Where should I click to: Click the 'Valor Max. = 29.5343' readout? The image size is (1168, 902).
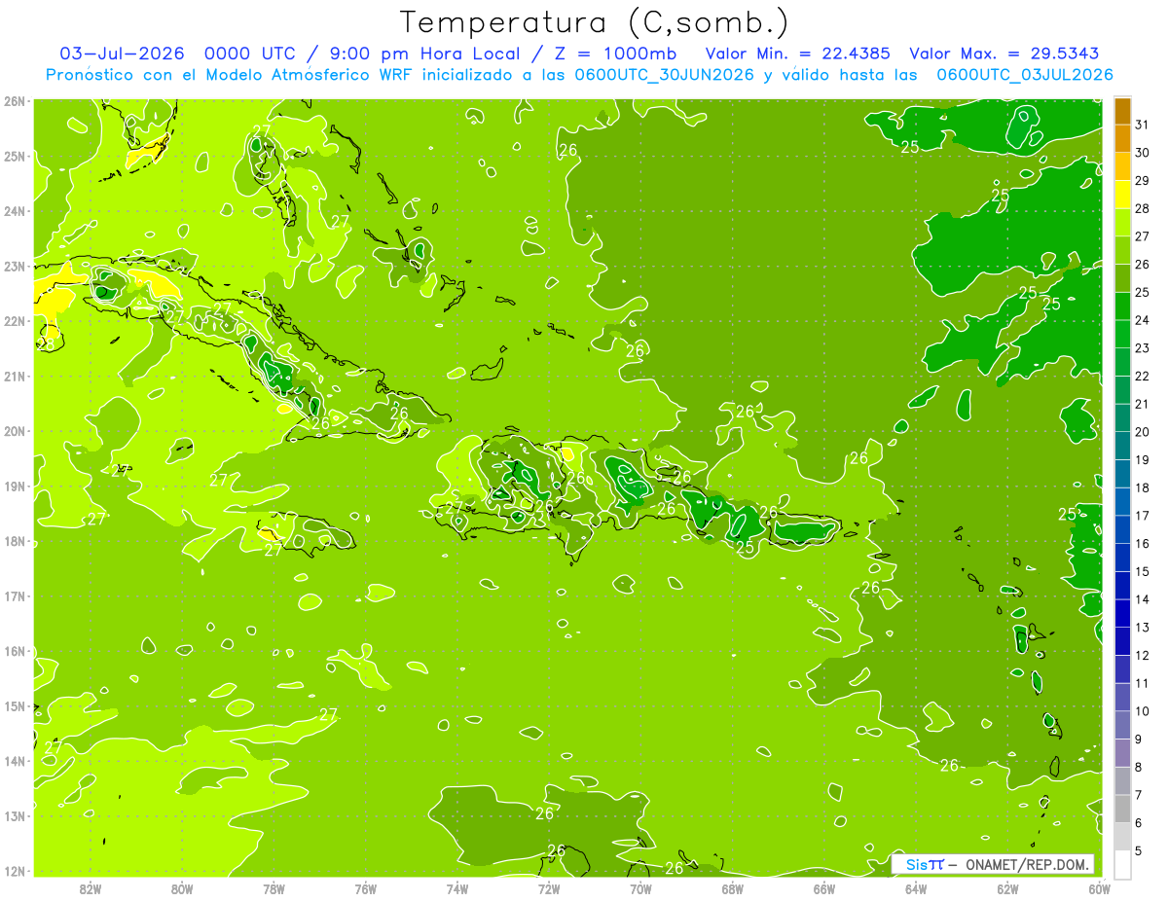[1005, 54]
